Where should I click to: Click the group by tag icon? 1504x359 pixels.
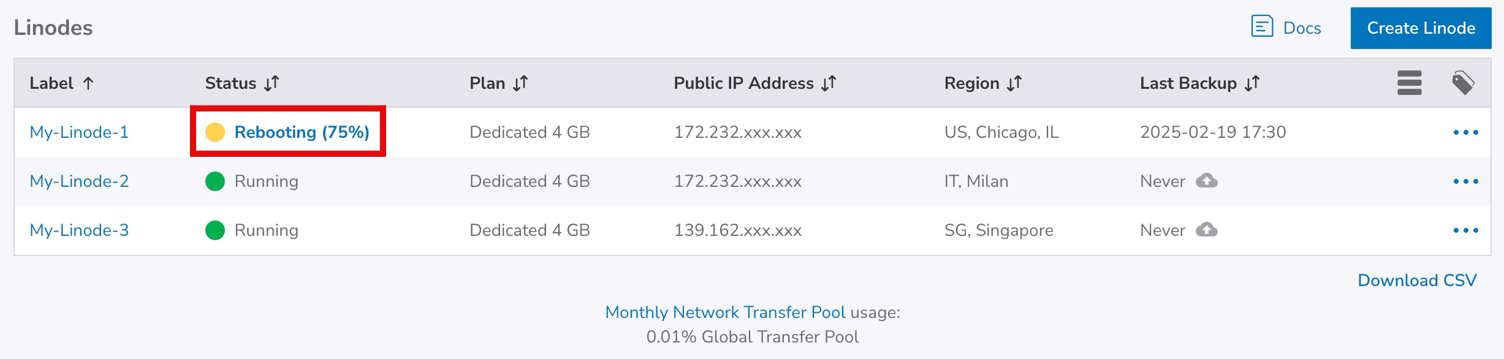pyautogui.click(x=1463, y=83)
